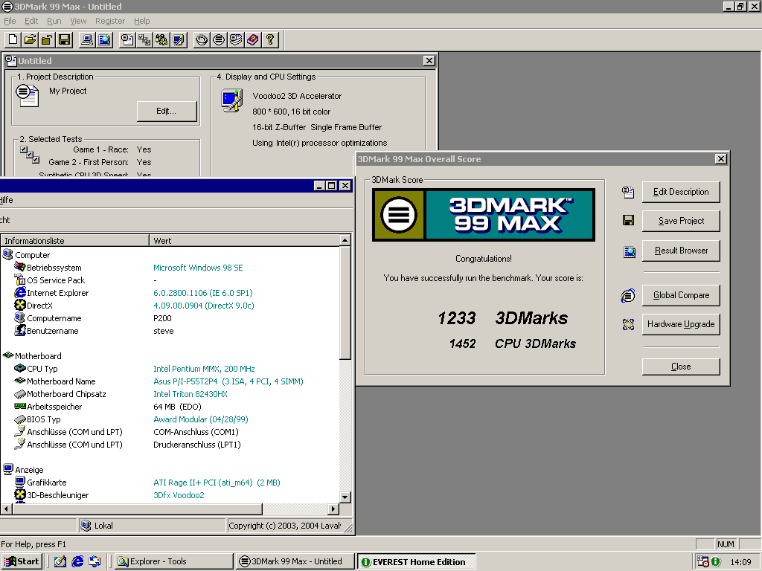Open Result Browser from the magnifier toolbar icon
The height and width of the screenshot is (571, 762).
click(x=104, y=40)
